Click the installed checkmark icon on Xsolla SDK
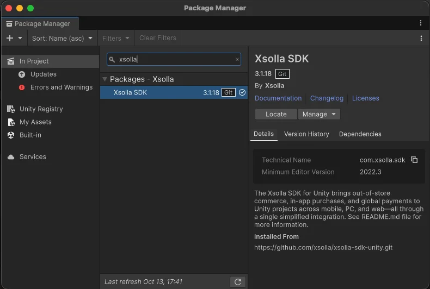430x289 pixels. click(242, 92)
